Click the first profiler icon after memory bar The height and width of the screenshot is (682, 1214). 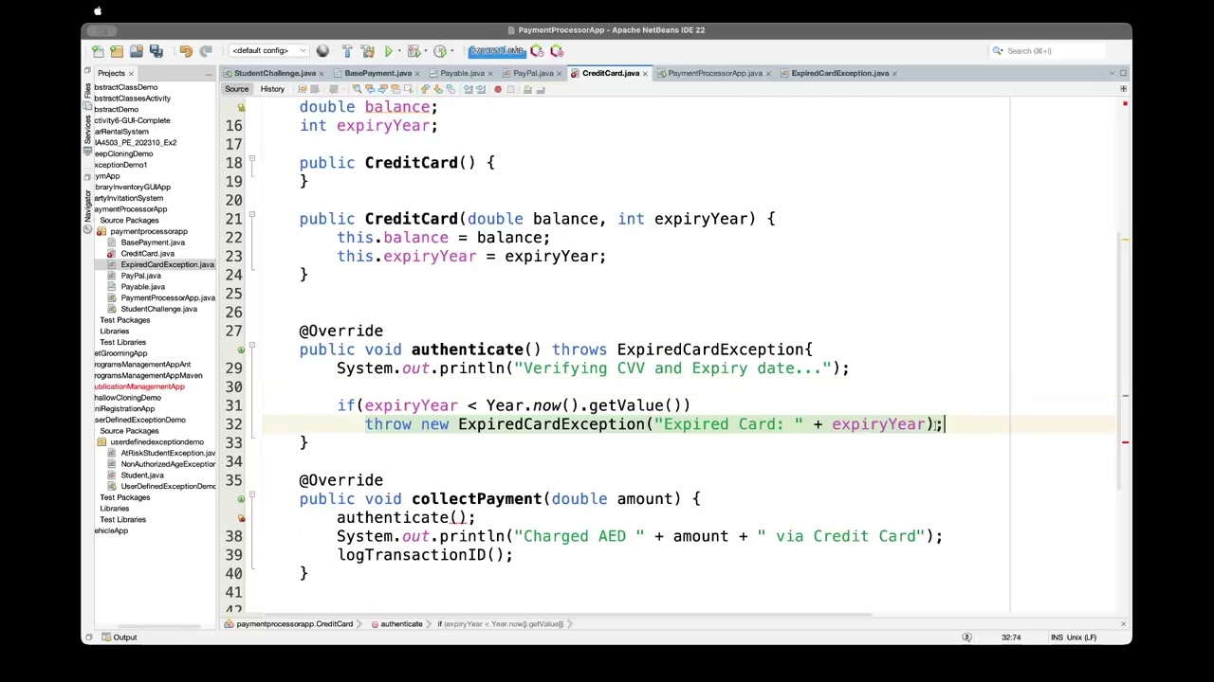537,51
